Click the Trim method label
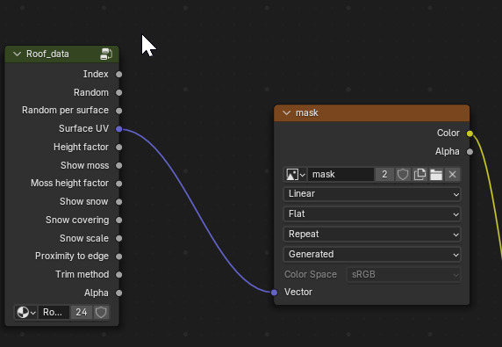Image resolution: width=502 pixels, height=347 pixels. 82,275
